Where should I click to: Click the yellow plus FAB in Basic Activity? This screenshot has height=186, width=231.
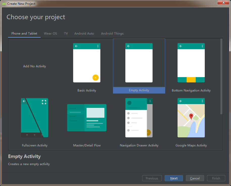click(x=96, y=78)
